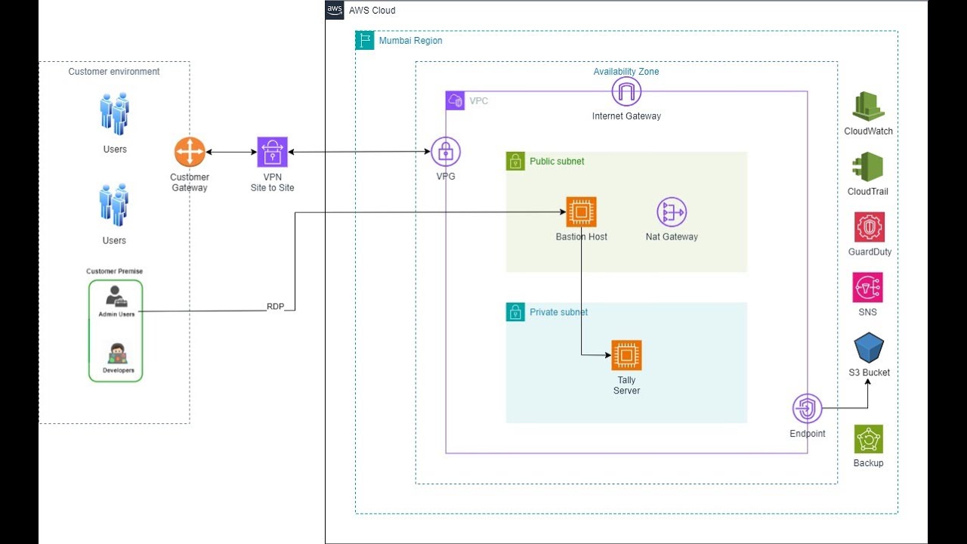Click the VPN Site to Site icon
Viewport: 967px width, 544px height.
coord(272,152)
